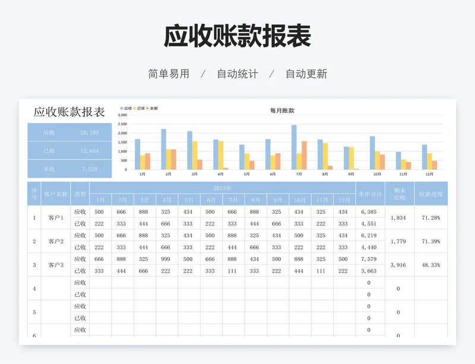Image resolution: width=475 pixels, height=364 pixels.
Task: Select the row number 4 cell
Action: click(34, 289)
